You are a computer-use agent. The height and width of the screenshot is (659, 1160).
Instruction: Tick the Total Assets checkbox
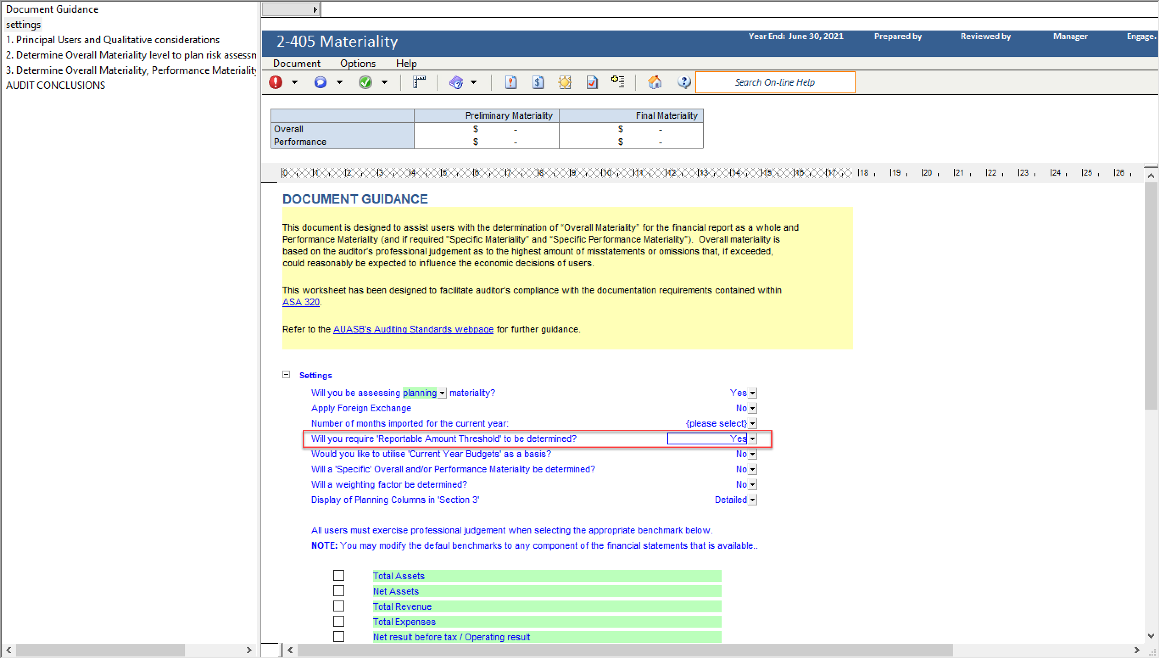pos(338,576)
